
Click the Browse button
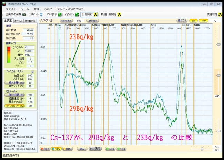[x=93, y=21]
